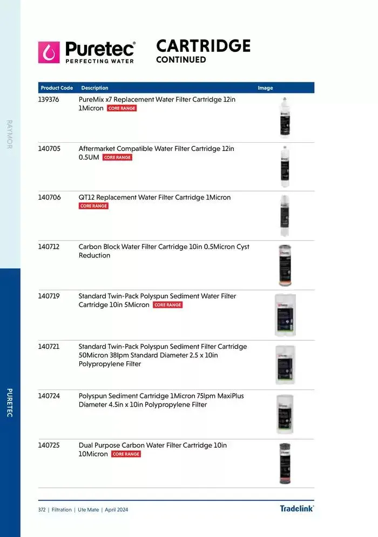378x537 pixels.
Task: Click the PureMix x7 Replacement description text
Action: tap(157, 104)
